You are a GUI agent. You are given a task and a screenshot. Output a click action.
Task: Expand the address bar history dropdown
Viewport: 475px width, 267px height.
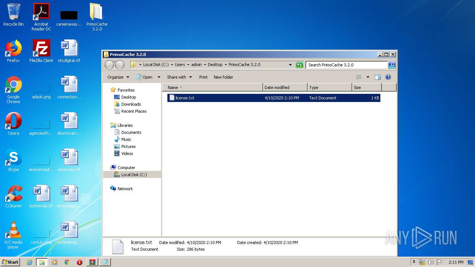[x=290, y=65]
